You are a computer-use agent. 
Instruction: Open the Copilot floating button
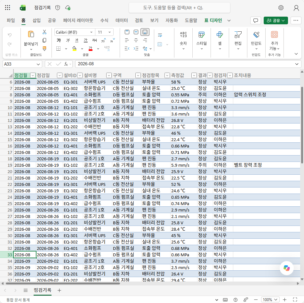pyautogui.click(x=286, y=268)
